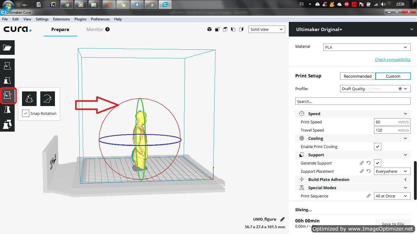The height and width of the screenshot is (234, 417).
Task: Open the Solid view mode dropdown
Action: tap(267, 29)
